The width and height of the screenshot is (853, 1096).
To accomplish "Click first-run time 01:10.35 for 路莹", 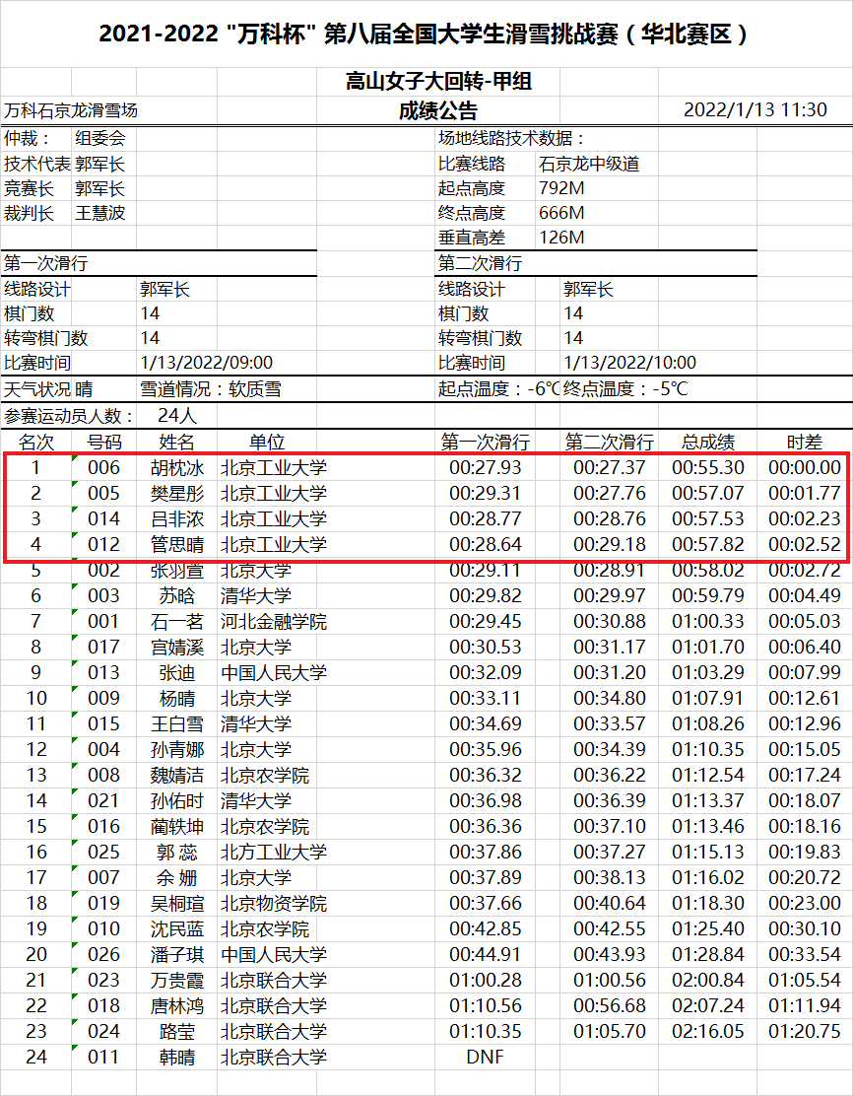I will pyautogui.click(x=485, y=1031).
